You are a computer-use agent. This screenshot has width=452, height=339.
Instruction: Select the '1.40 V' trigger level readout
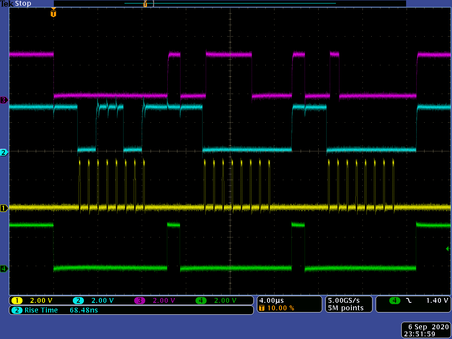click(437, 301)
